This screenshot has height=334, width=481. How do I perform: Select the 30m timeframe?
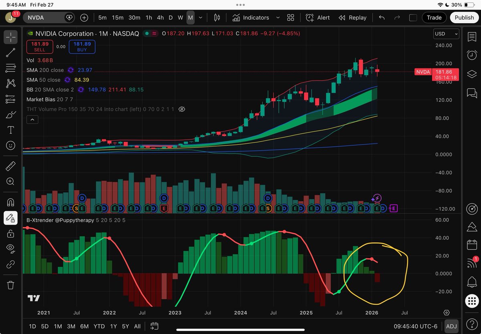coord(134,18)
